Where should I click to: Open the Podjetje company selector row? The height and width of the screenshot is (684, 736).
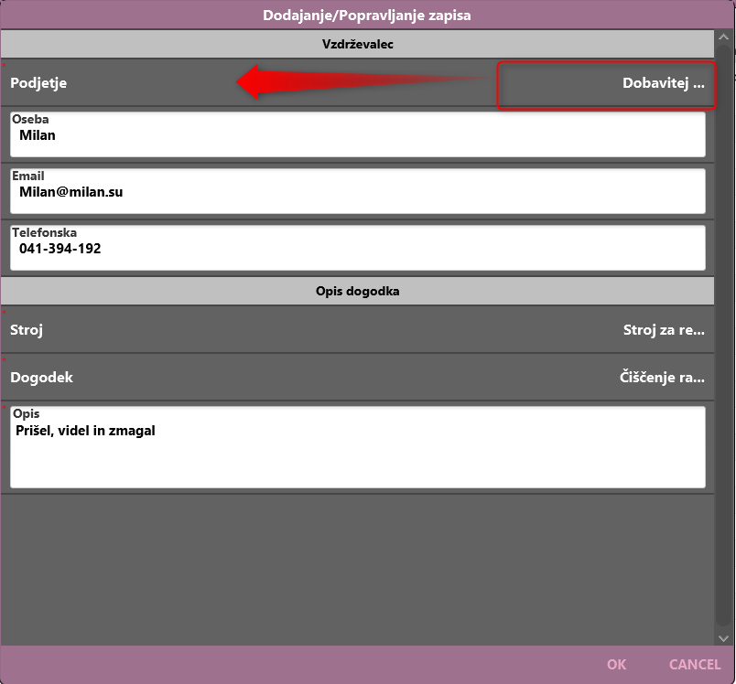pos(357,83)
